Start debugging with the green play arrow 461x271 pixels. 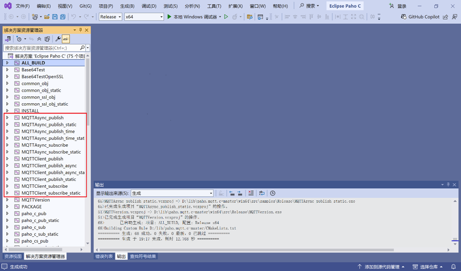click(169, 17)
